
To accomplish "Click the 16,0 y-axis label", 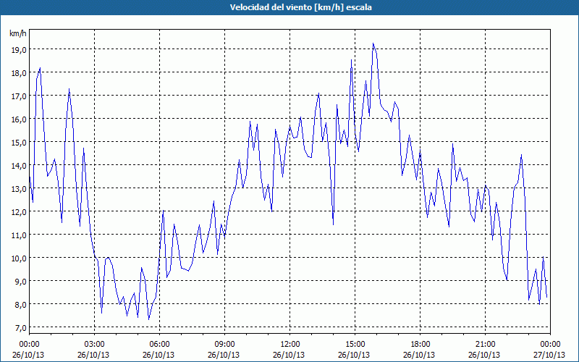I will coord(19,119).
